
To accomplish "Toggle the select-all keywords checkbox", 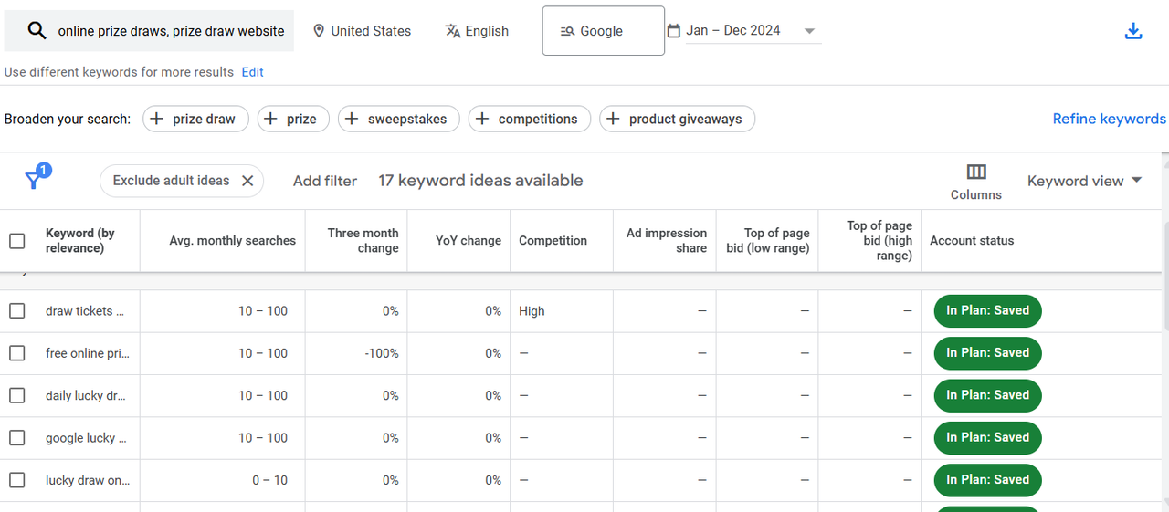I will pos(17,241).
